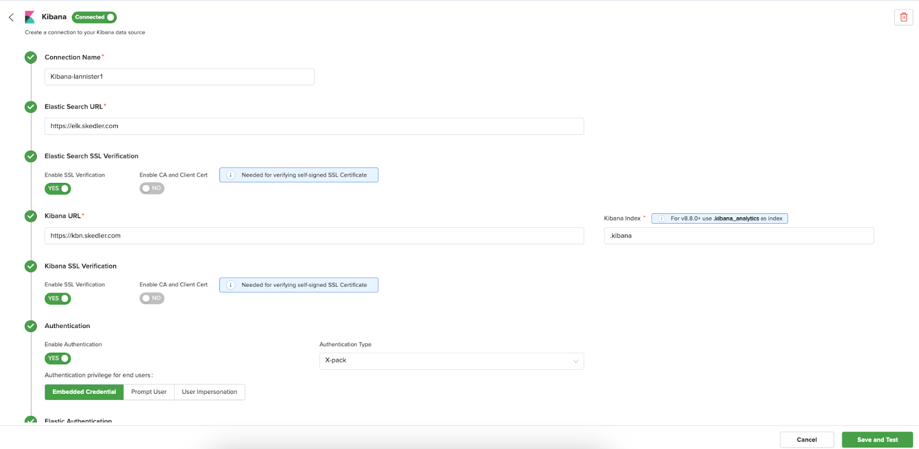Click Authentication green checkmark step icon

[x=31, y=326]
